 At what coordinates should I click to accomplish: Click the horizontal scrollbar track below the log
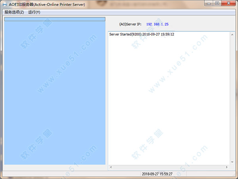(169, 167)
